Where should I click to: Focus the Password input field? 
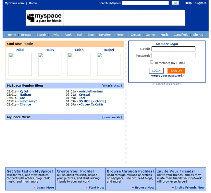pyautogui.click(x=173, y=56)
